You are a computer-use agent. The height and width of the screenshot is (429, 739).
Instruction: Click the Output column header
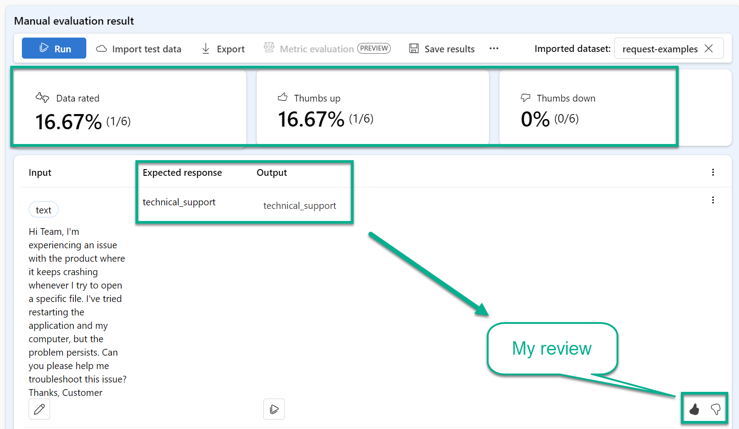pos(272,173)
